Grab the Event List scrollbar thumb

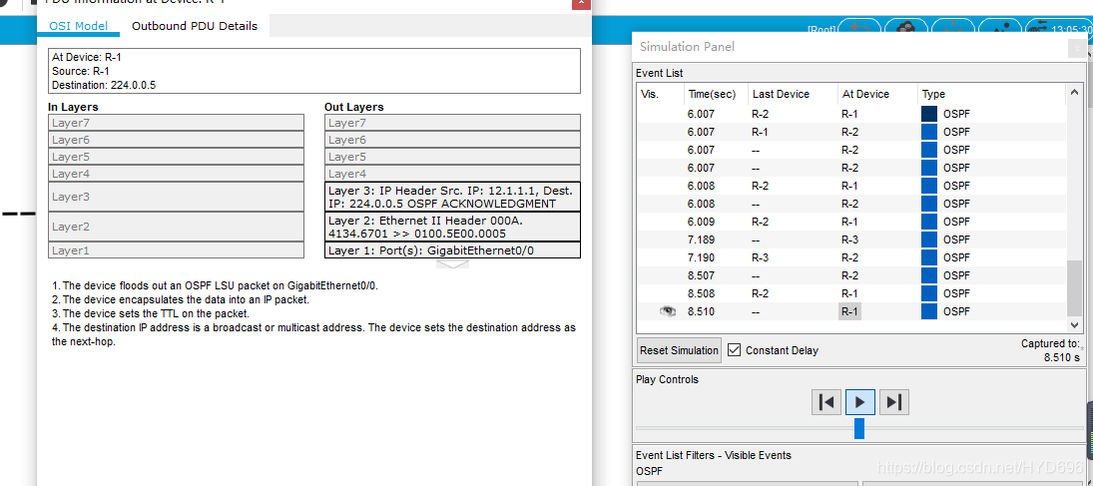(x=1073, y=288)
